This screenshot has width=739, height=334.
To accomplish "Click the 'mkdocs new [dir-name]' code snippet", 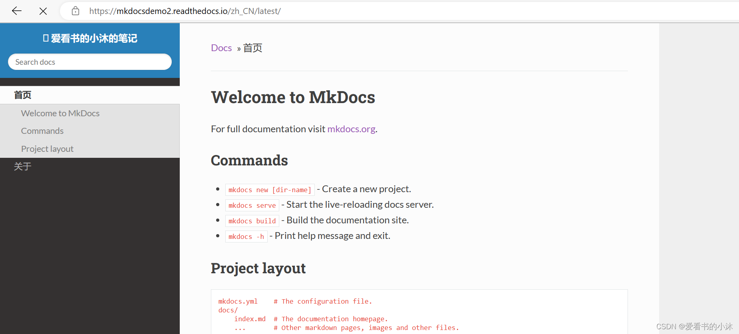I will coord(270,190).
